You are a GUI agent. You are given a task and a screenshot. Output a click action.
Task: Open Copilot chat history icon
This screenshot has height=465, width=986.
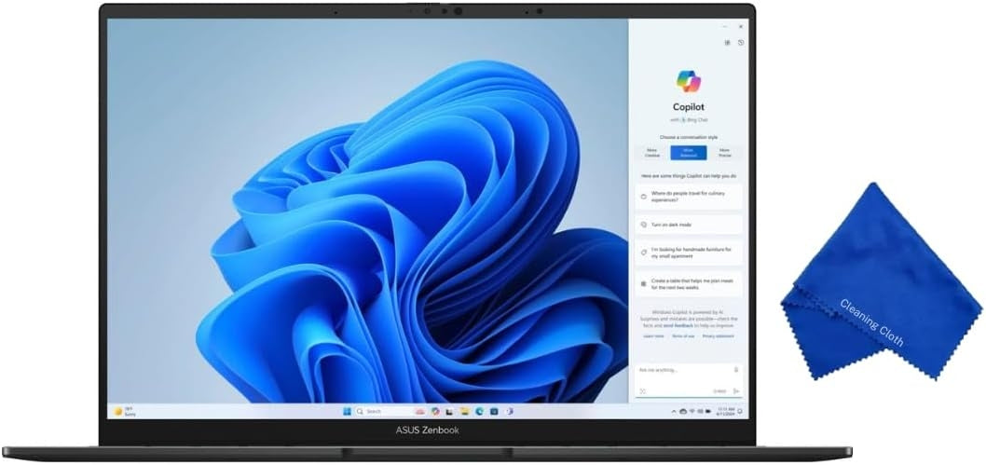(x=740, y=43)
